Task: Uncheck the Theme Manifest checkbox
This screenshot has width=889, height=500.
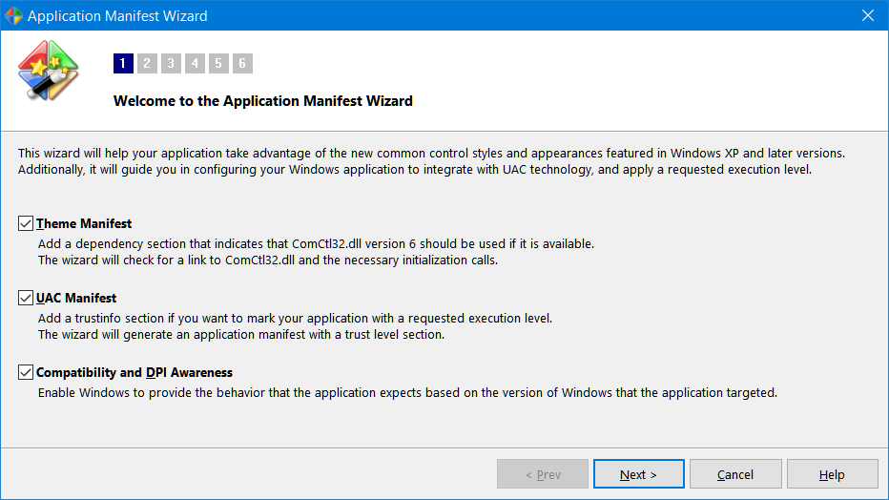Action: 26,223
